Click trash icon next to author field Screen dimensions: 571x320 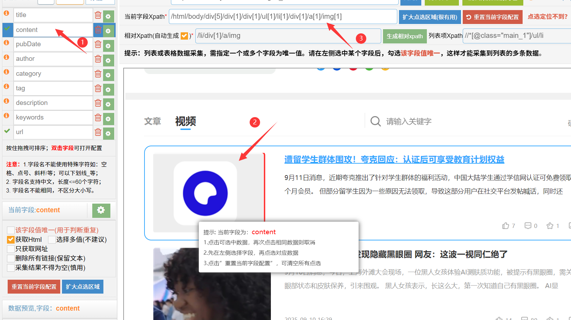point(98,59)
